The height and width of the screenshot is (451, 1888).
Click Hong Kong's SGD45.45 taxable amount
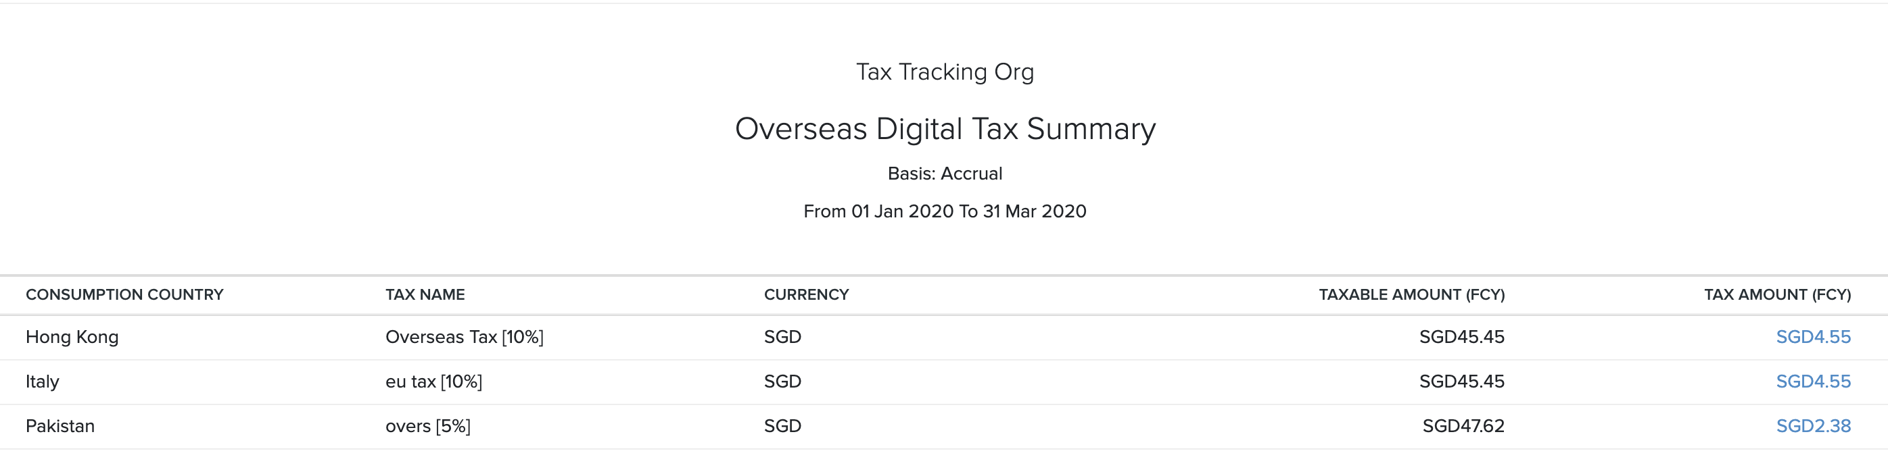[x=1461, y=337]
